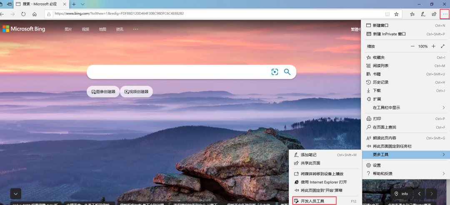Zoom in with the plus button
This screenshot has height=205, width=450.
pos(434,46)
